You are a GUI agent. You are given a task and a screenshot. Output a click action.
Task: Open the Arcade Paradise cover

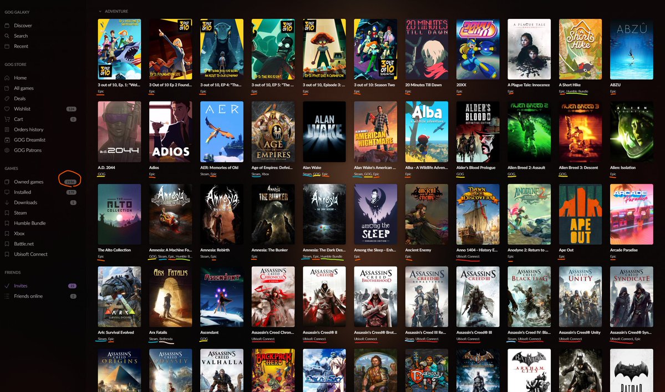pos(632,214)
